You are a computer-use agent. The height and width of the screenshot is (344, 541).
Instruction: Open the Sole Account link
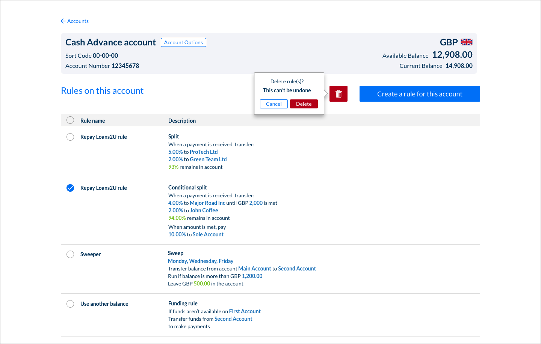[208, 234]
